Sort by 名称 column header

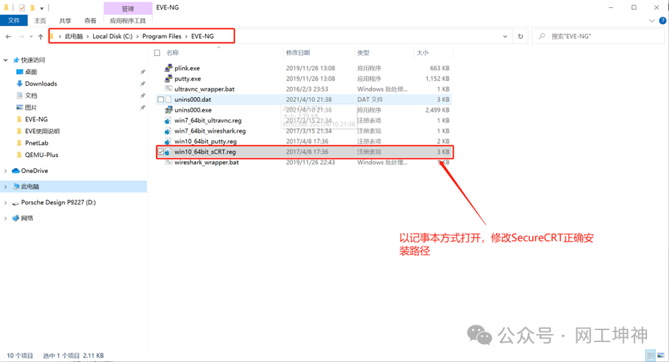tap(172, 53)
